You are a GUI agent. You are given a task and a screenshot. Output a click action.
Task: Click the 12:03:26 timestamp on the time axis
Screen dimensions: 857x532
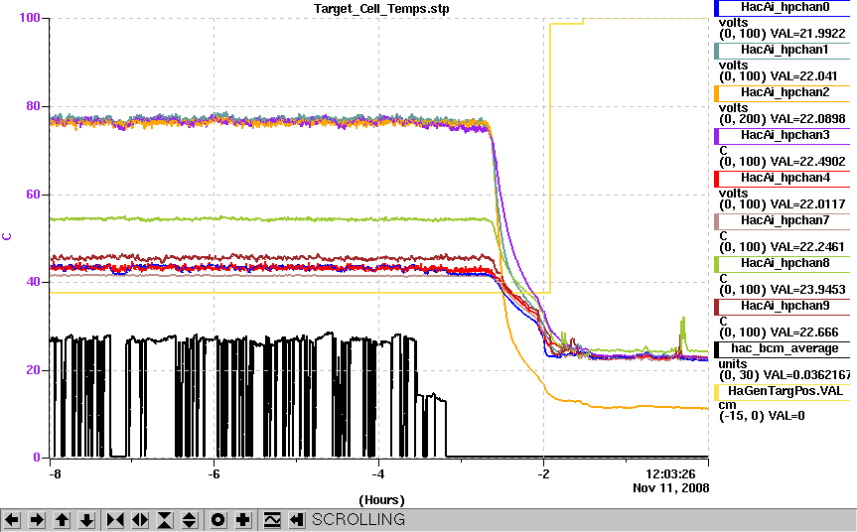(670, 473)
